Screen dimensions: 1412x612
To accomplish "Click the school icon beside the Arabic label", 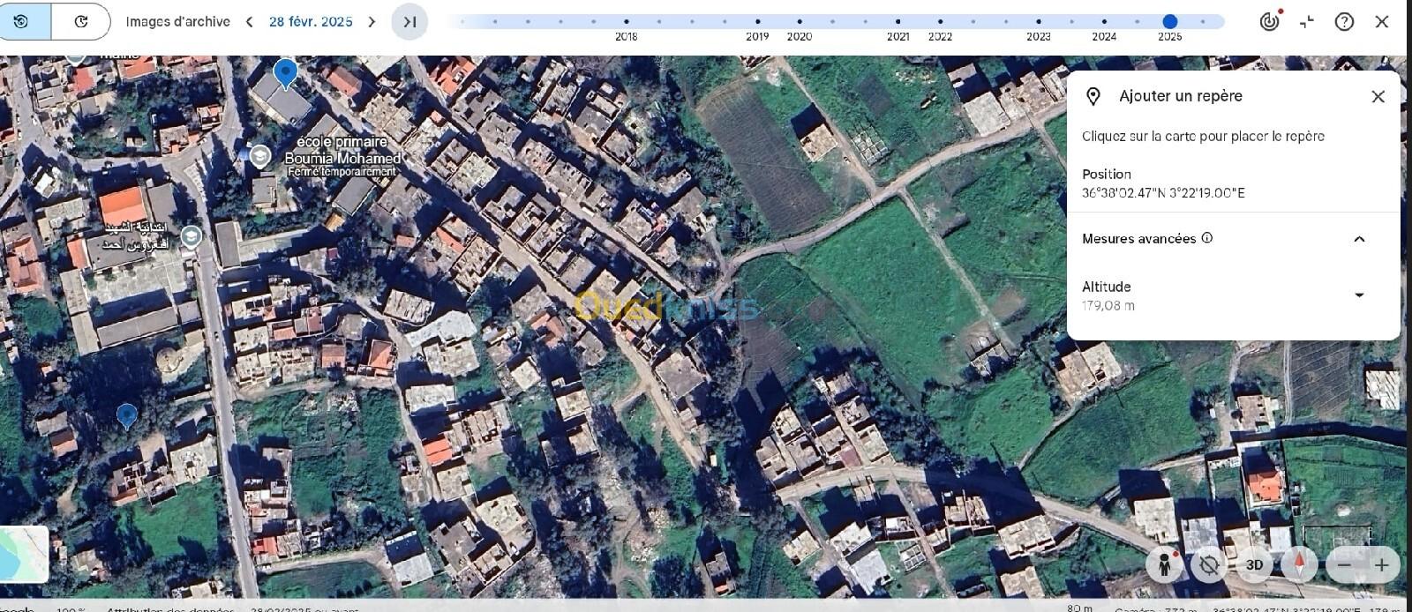I will click(x=191, y=236).
